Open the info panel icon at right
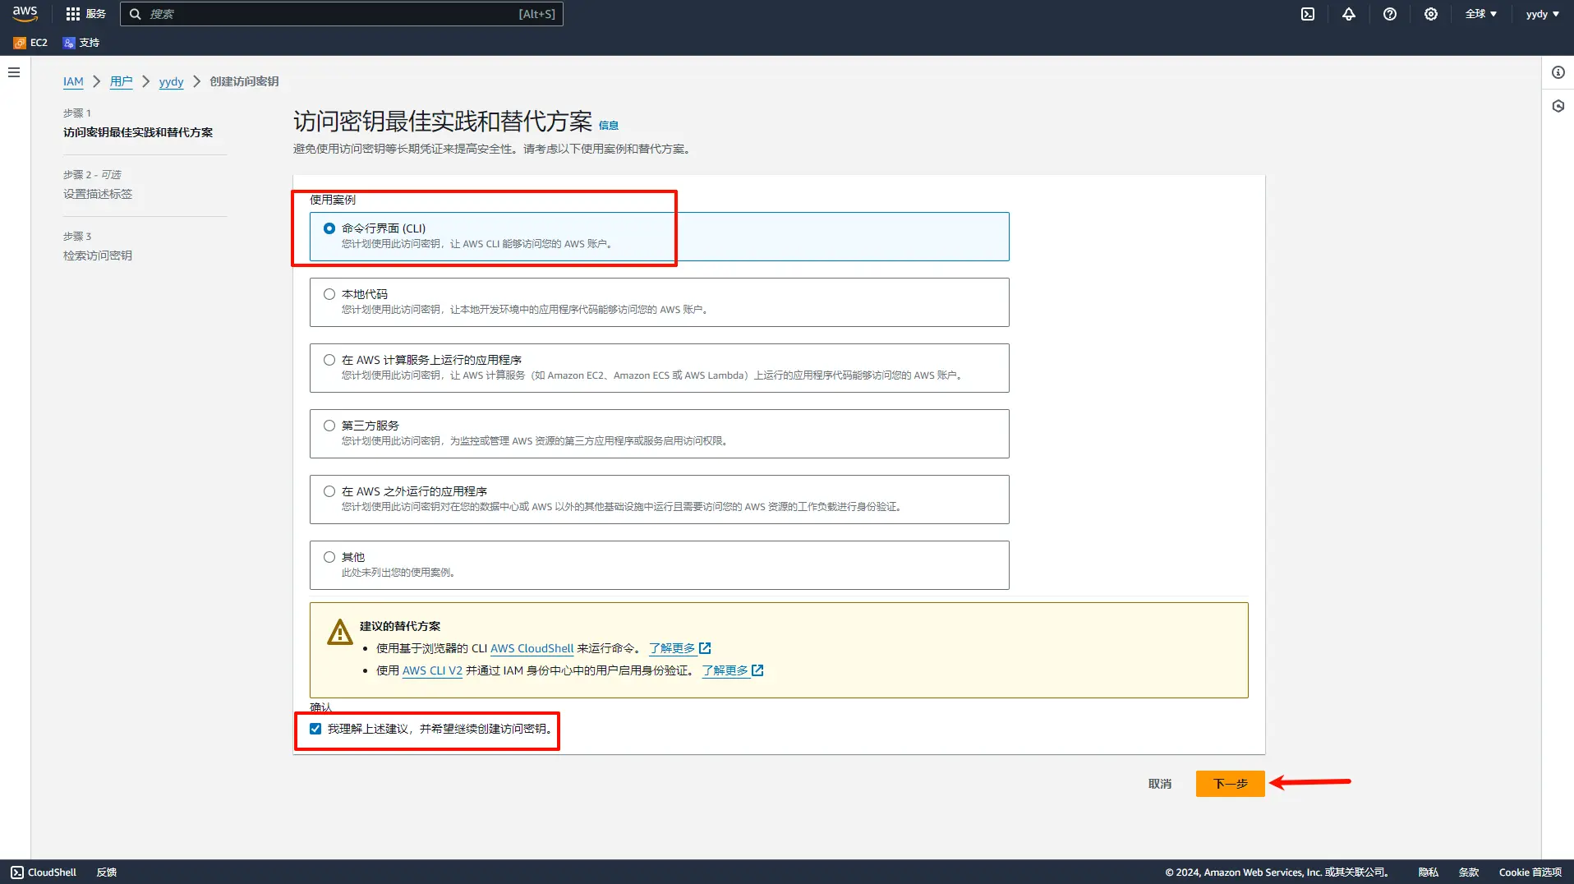The width and height of the screenshot is (1574, 884). pyautogui.click(x=1558, y=72)
